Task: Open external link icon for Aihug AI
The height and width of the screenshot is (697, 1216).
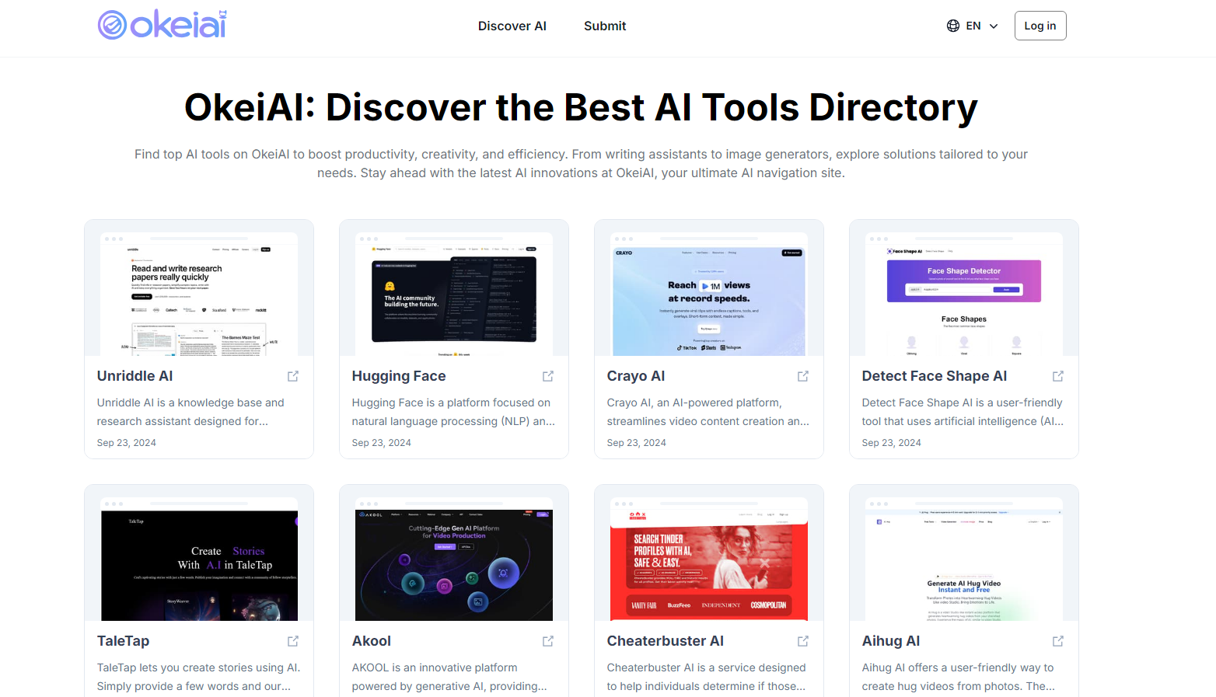Action: [1058, 641]
